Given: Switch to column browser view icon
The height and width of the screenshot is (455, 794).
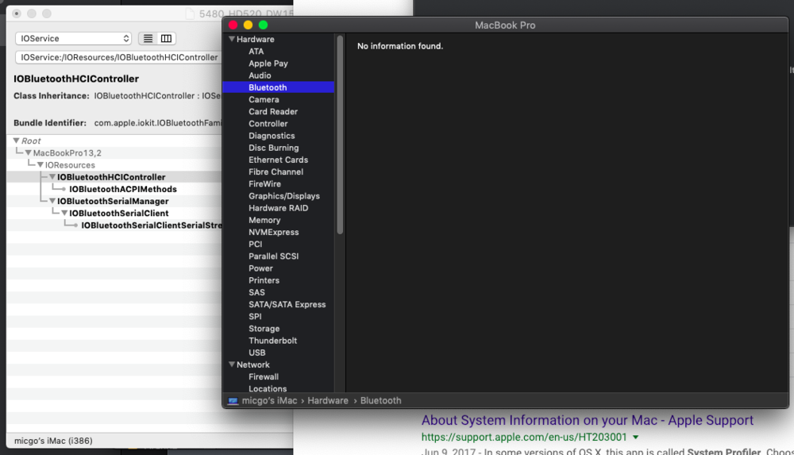Looking at the screenshot, I should pos(166,39).
